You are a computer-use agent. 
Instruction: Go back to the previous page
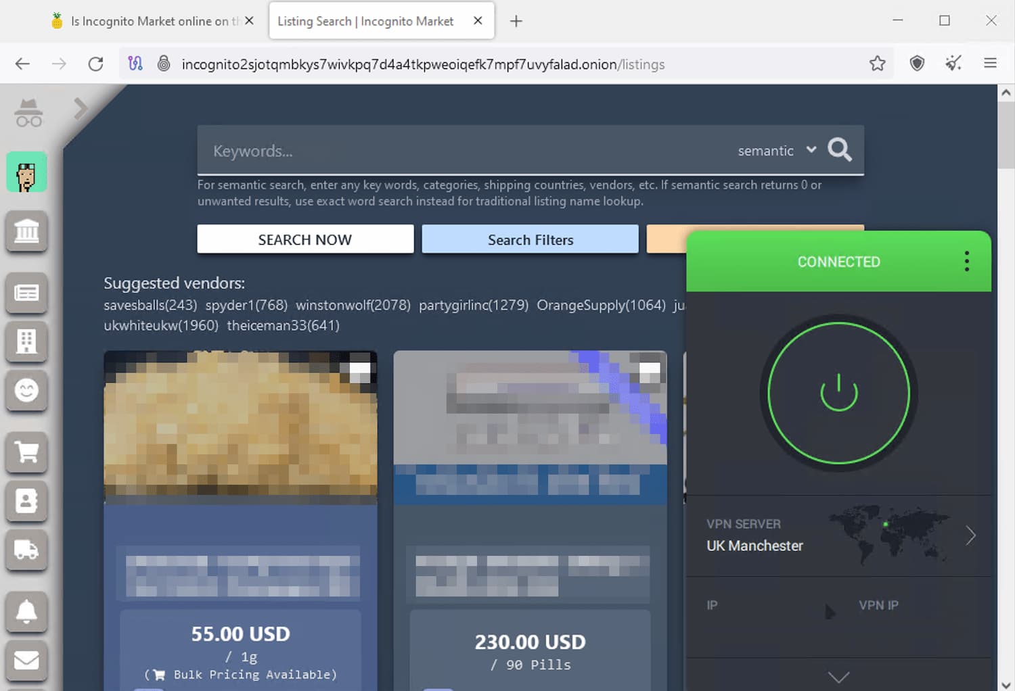(22, 64)
